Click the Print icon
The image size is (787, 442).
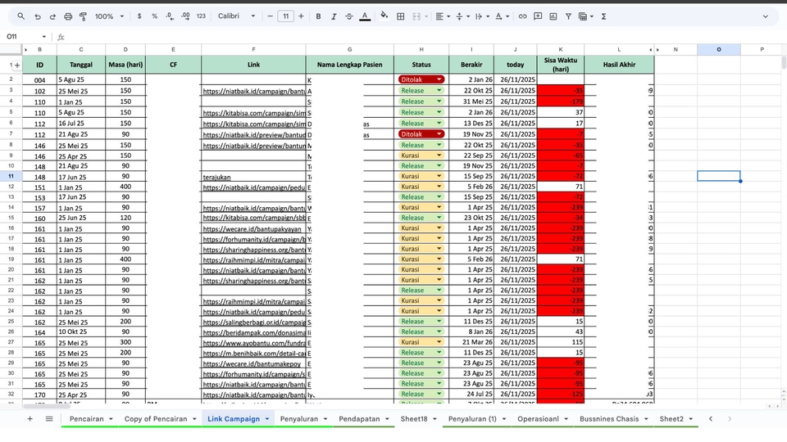pyautogui.click(x=68, y=16)
